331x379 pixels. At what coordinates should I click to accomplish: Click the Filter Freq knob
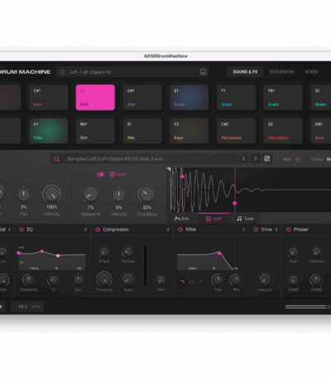point(218,280)
